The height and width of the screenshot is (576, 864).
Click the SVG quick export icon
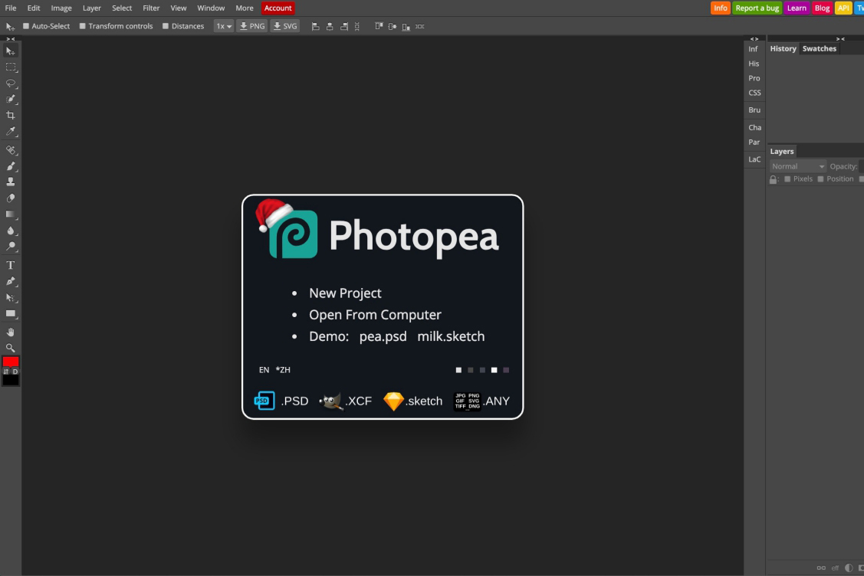(284, 25)
